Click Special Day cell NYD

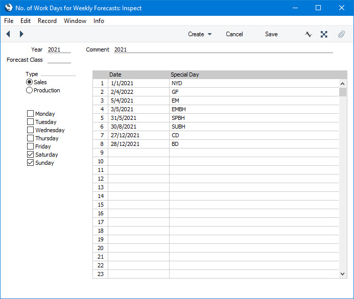click(254, 84)
